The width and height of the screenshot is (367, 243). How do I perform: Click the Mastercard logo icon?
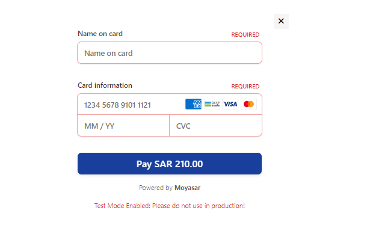coord(248,104)
